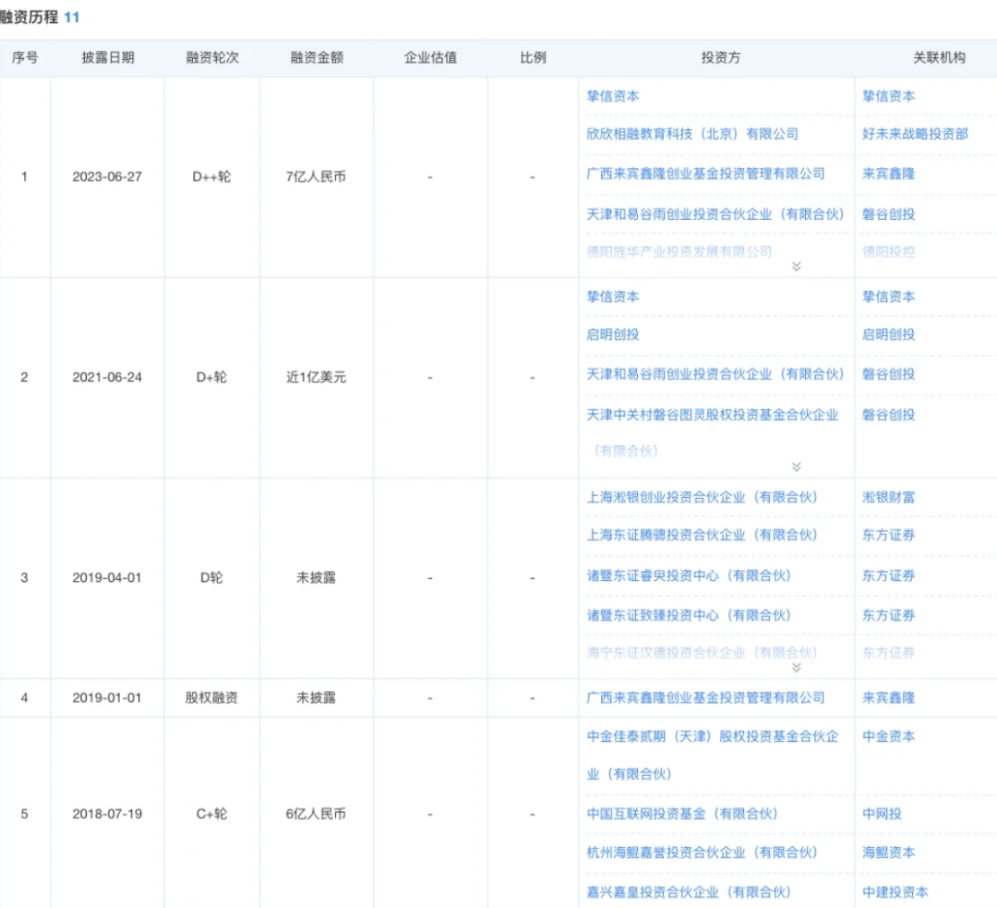
Task: Expand more investors under the D轮 row
Action: (794, 667)
